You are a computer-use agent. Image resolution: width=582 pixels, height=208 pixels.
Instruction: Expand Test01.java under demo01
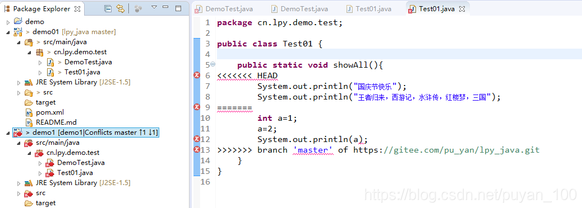pyautogui.click(x=40, y=72)
